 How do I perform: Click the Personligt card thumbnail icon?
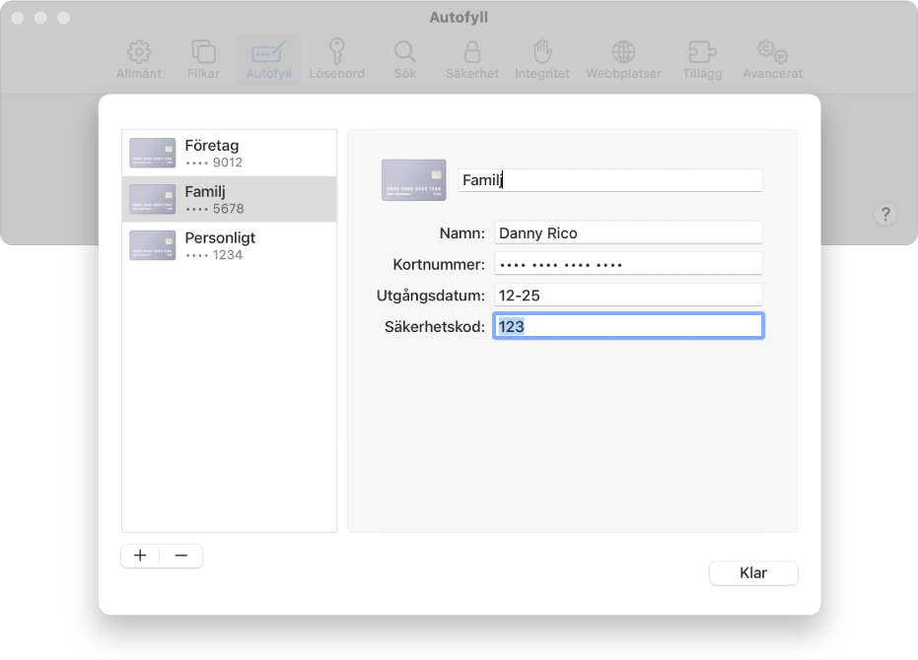(x=152, y=245)
